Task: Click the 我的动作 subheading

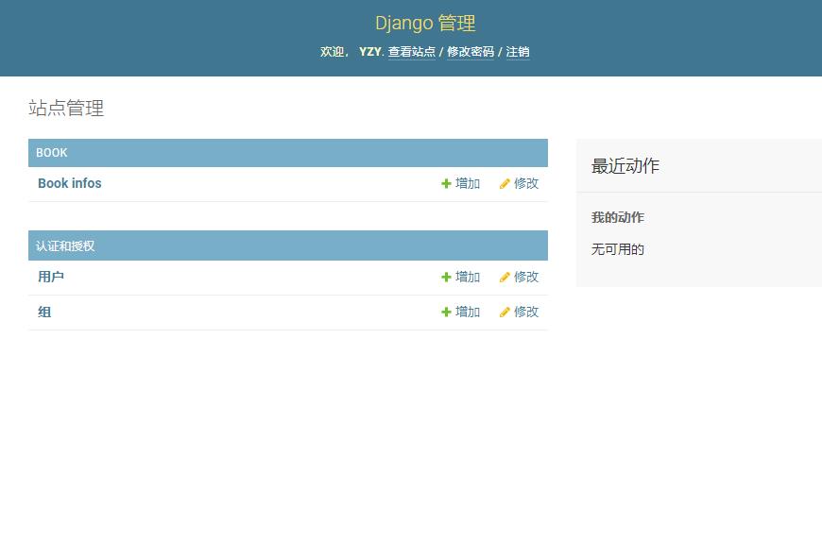Action: tap(618, 217)
